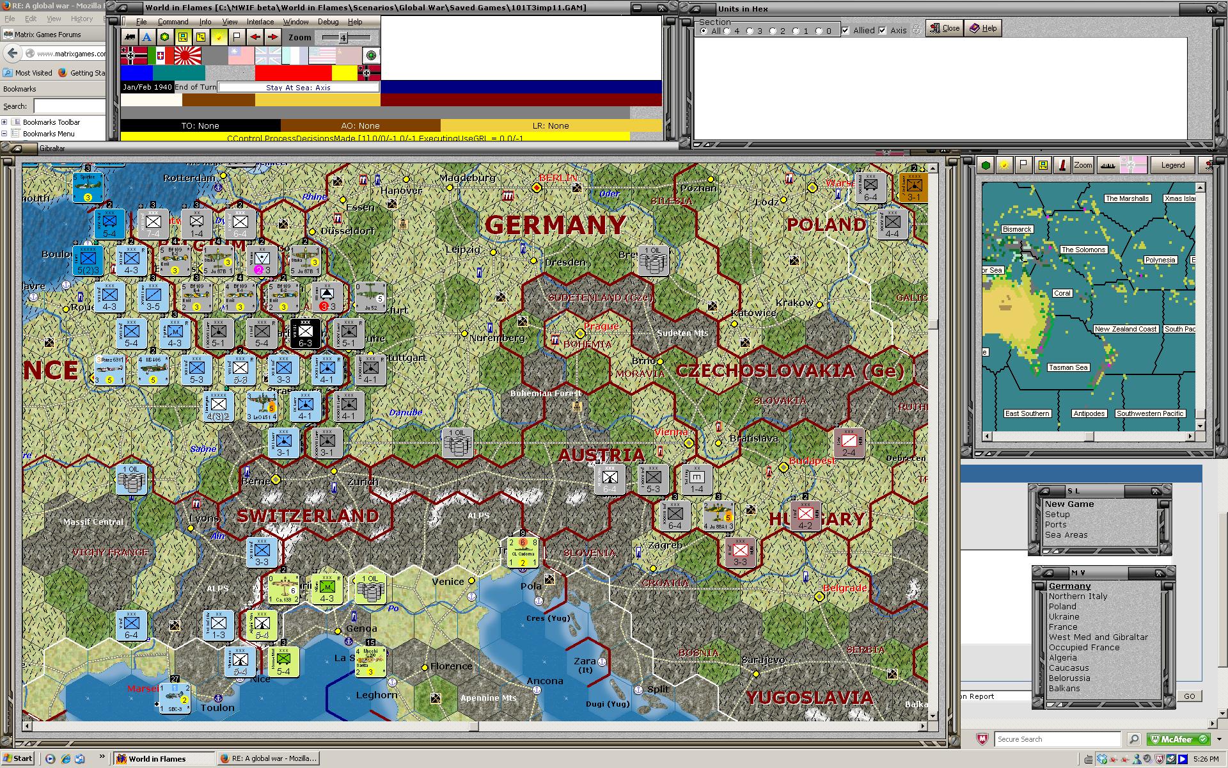Click the McAfee Secure Search field
The height and width of the screenshot is (768, 1228).
[x=1057, y=739]
